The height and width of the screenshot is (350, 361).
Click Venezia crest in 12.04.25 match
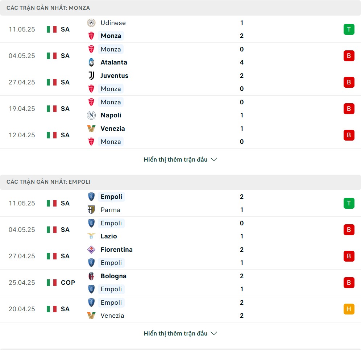[91, 128]
